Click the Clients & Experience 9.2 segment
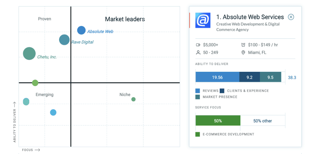Screen dimensions: 318x154 (250, 77)
